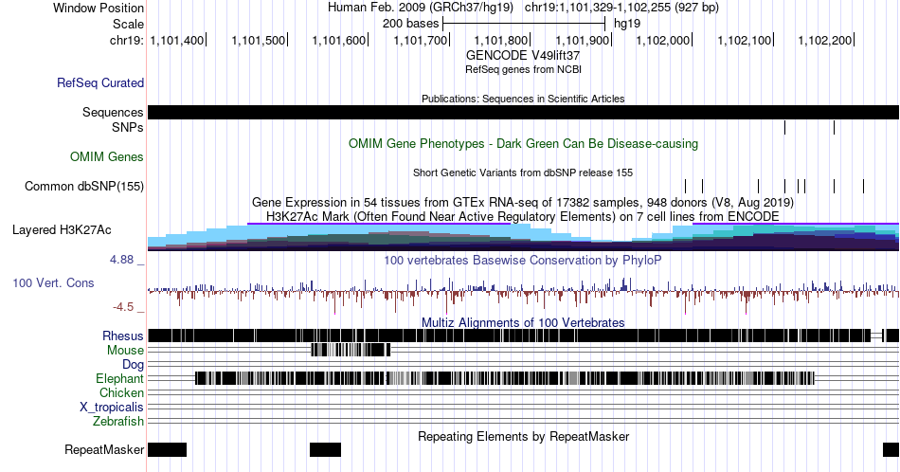Select the Chicken alignment row label
This screenshot has height=472, width=900.
click(x=121, y=392)
